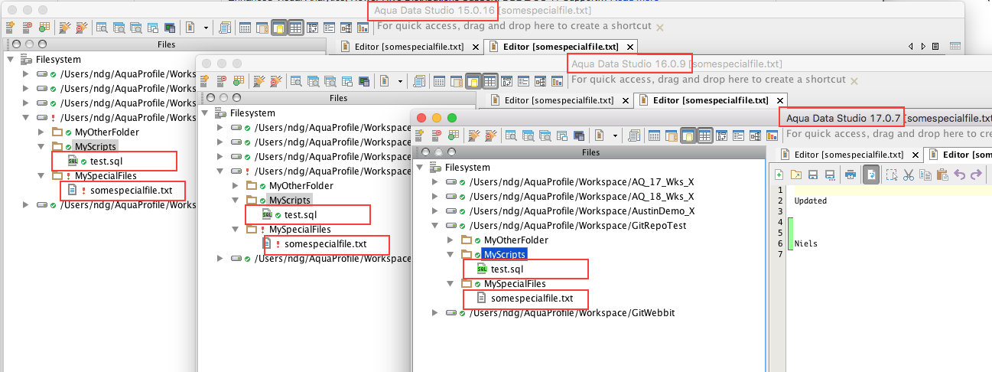Click Register Server icon in 15.0.16 window toolbar
The width and height of the screenshot is (992, 372).
tap(11, 28)
